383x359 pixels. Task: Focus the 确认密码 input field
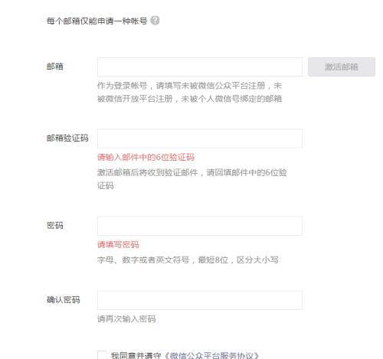pos(200,300)
